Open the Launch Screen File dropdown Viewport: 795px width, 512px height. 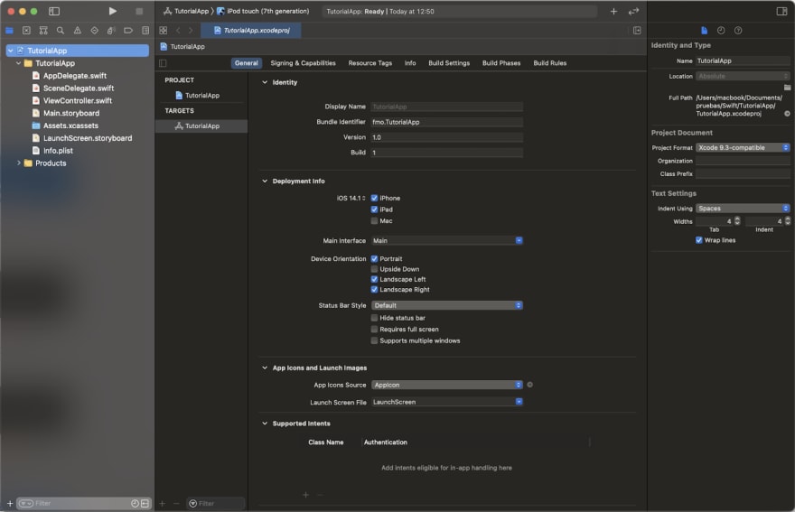pos(446,402)
